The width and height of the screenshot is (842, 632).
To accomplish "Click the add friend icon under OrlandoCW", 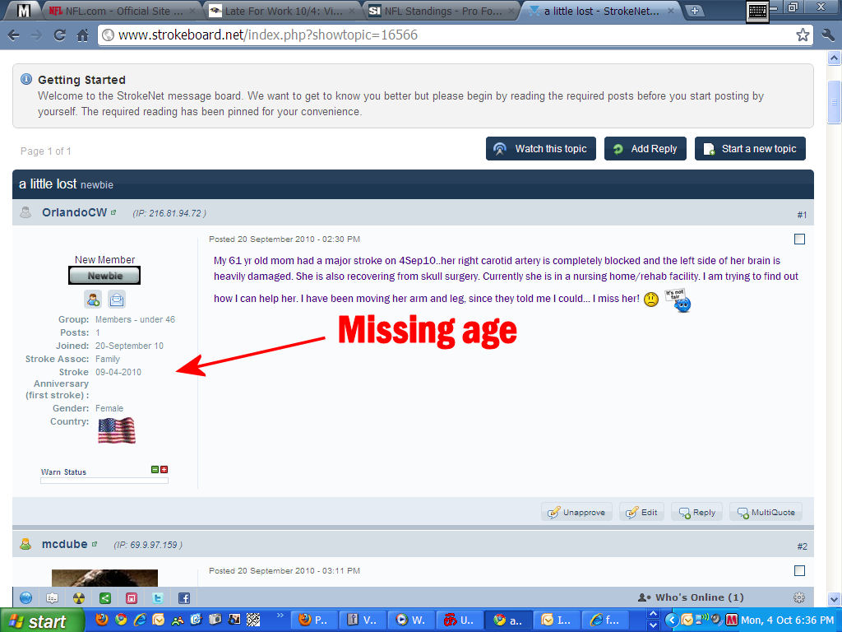I will pos(92,300).
